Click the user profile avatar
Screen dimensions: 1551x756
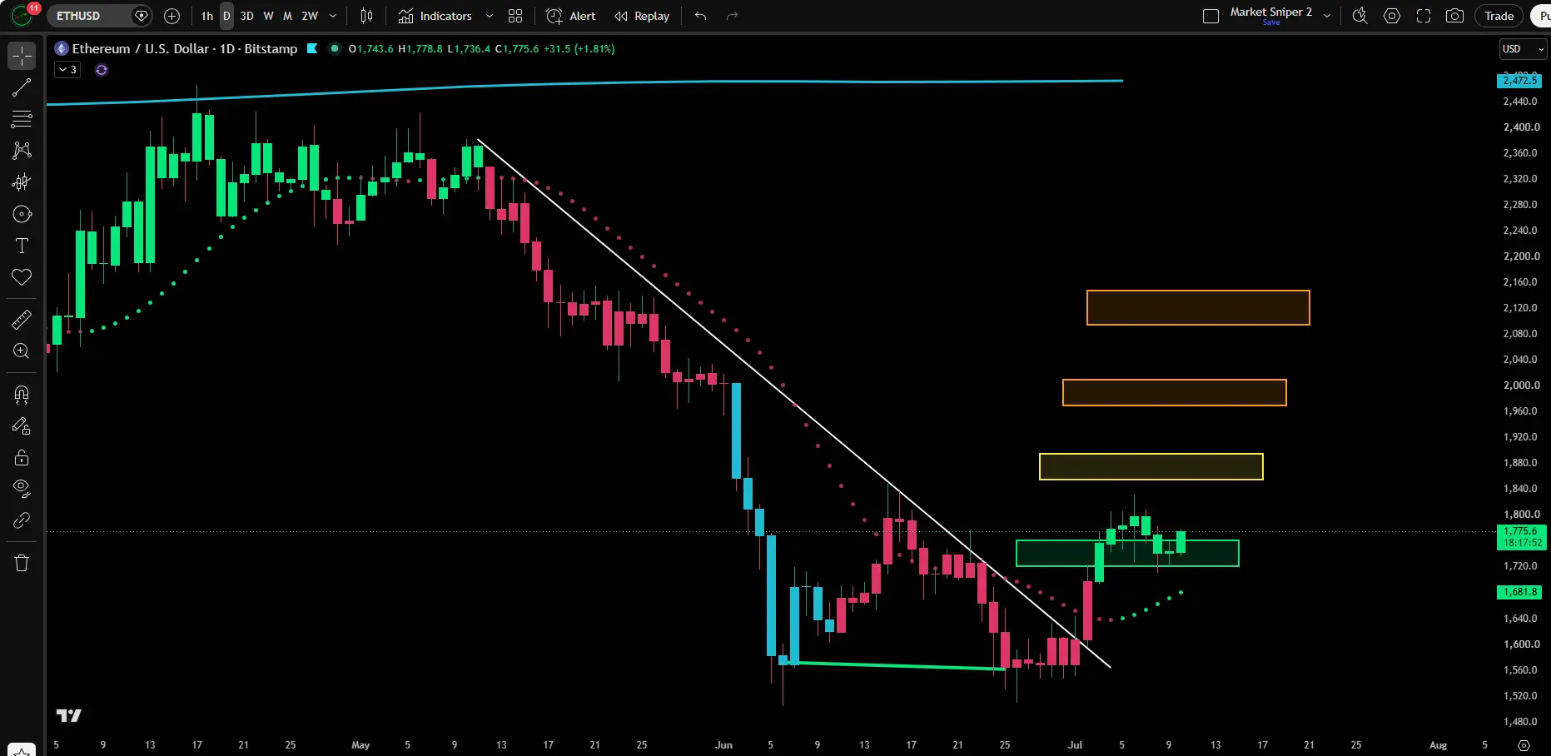(x=22, y=15)
